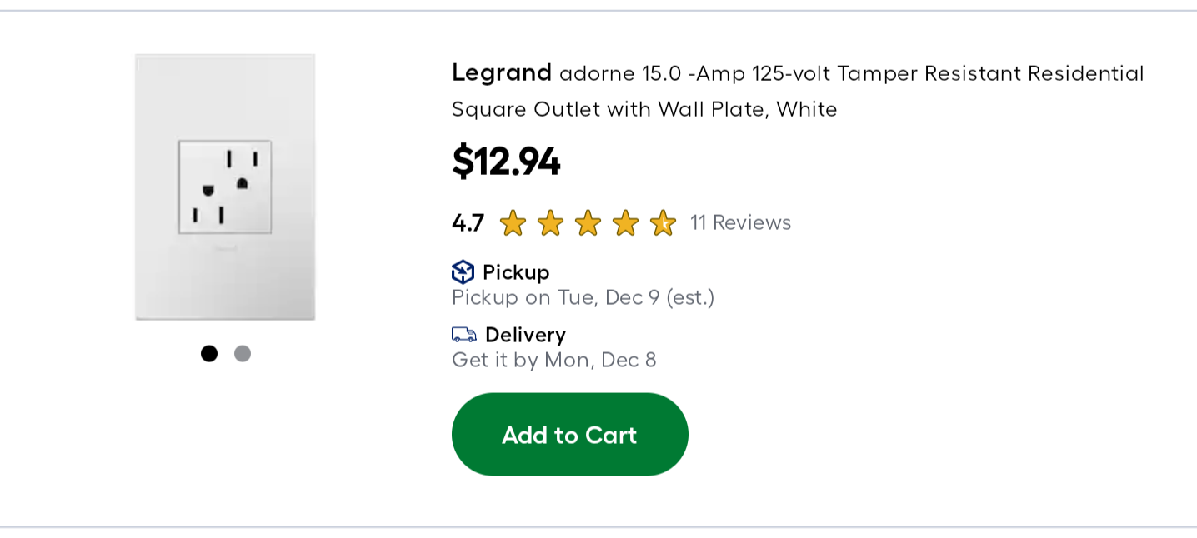
Task: Click the third rating star
Action: tap(588, 223)
